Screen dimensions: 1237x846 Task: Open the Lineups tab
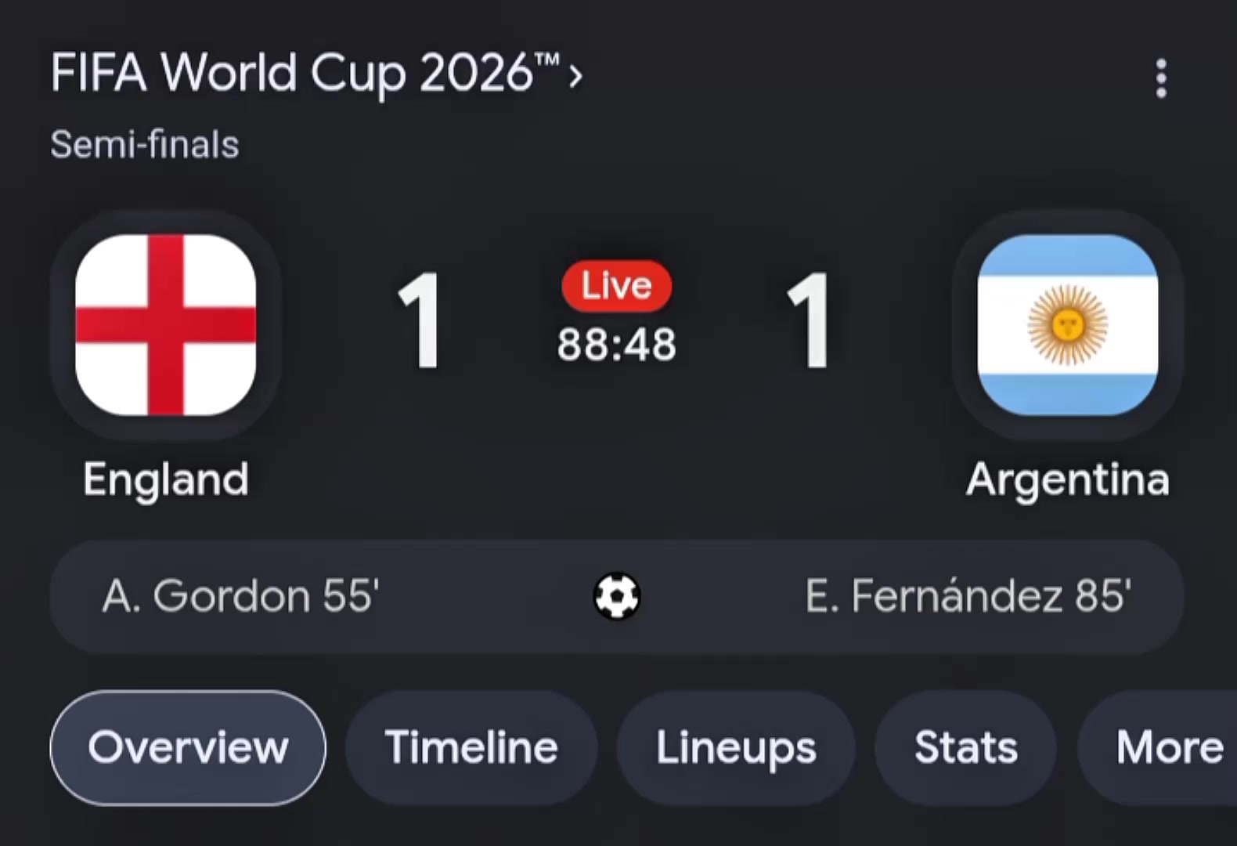pos(736,747)
